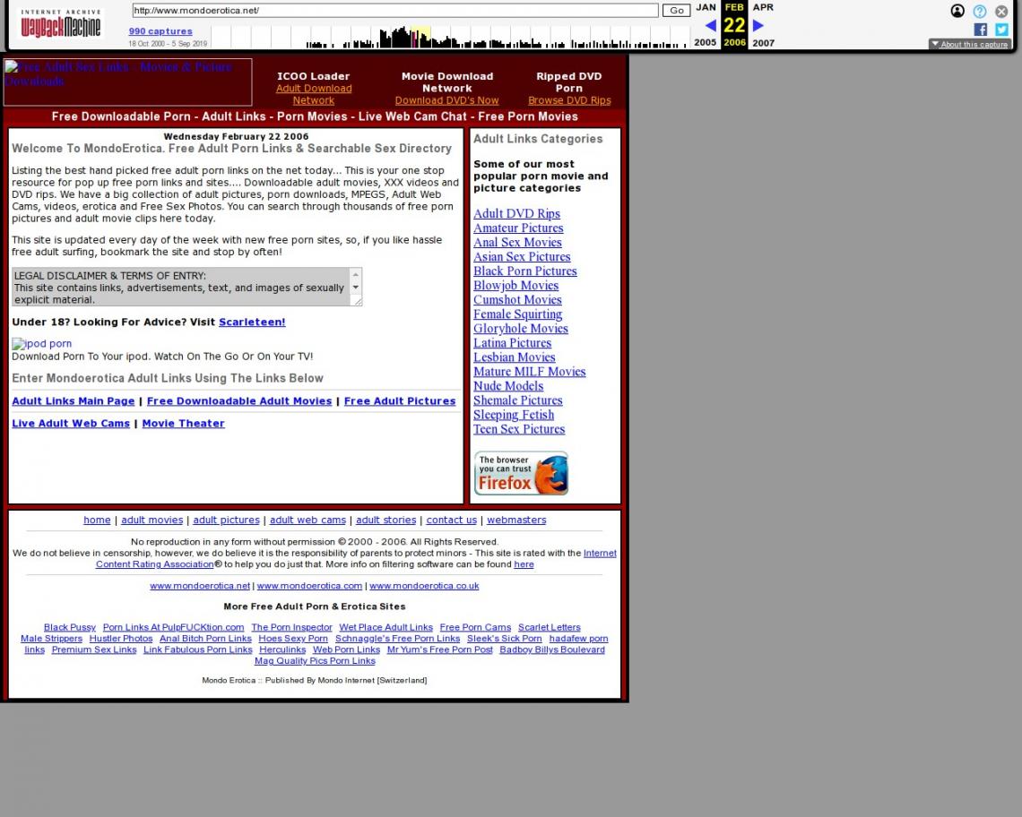Screen dimensions: 1022x817
Task: Open the footer adult pictures link
Action: [226, 520]
